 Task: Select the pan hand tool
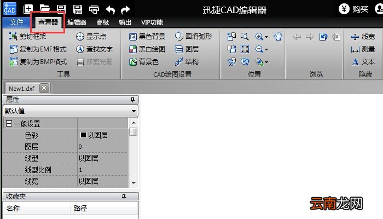pyautogui.click(x=278, y=37)
